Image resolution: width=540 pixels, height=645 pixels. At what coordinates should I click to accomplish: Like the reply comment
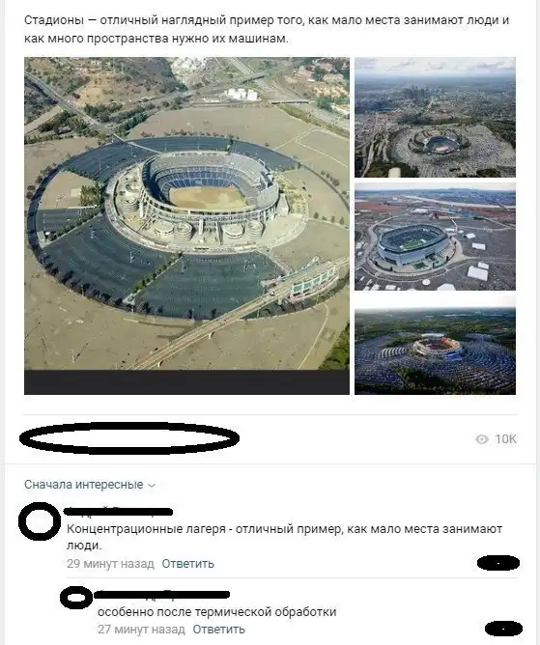coord(504,629)
